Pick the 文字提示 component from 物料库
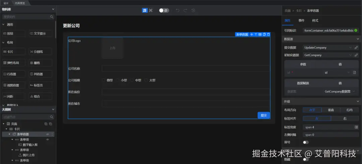Image resolution: width=362 pixels, height=164 pixels. (x=41, y=33)
